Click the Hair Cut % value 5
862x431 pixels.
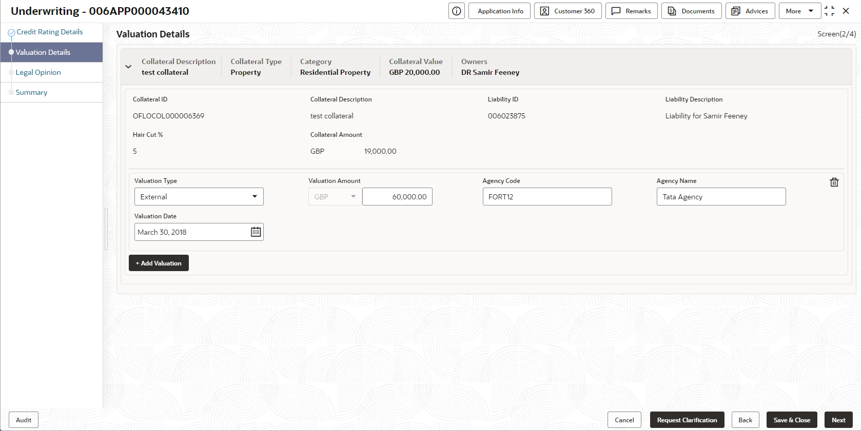[135, 151]
